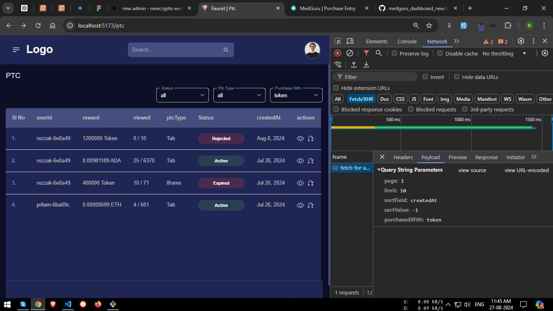Screen dimensions: 553x311
Task: Click the eye view icon for row 1
Action: pyautogui.click(x=300, y=138)
